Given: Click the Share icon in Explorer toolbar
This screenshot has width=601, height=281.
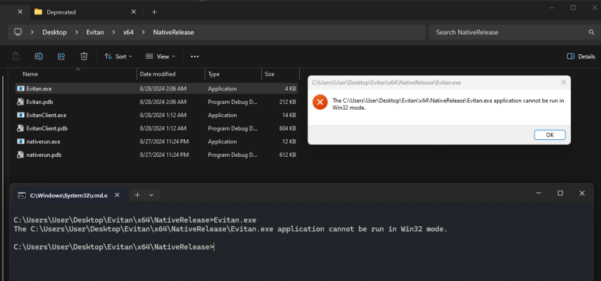Looking at the screenshot, I should click(61, 57).
